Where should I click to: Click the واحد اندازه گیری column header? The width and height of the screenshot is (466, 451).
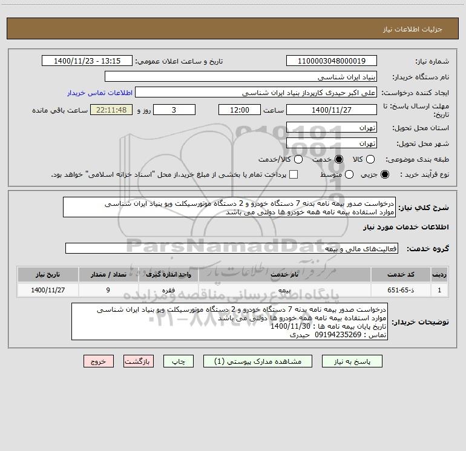coord(168,274)
